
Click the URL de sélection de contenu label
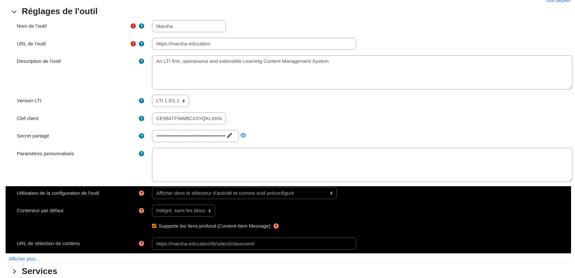tap(48, 243)
